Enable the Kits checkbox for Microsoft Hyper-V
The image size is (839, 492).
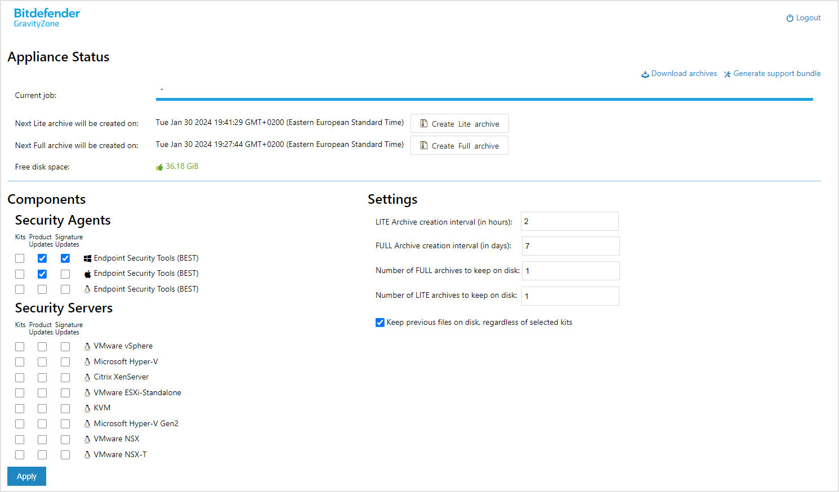pyautogui.click(x=20, y=361)
